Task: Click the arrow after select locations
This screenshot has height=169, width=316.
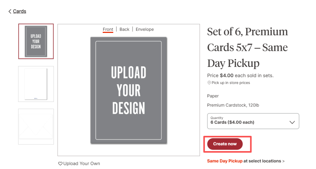Action: pyautogui.click(x=284, y=161)
